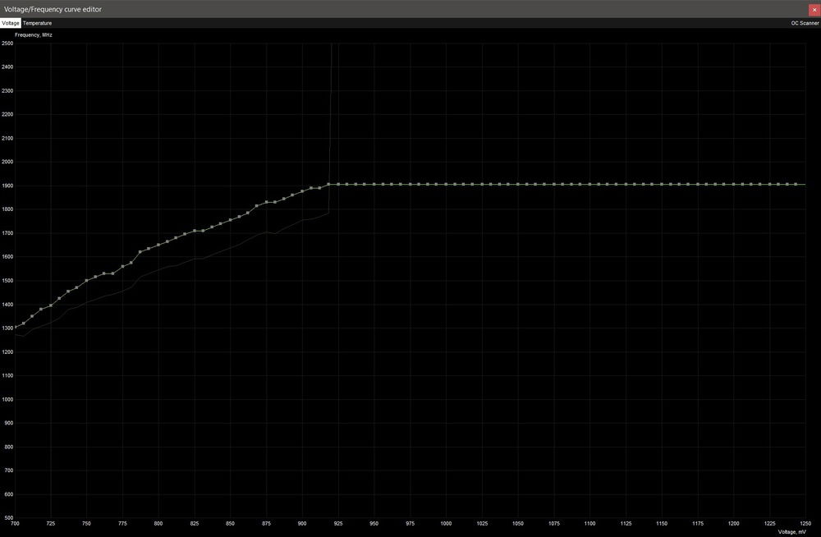
Task: Switch to the Temperature tab
Action: 37,22
